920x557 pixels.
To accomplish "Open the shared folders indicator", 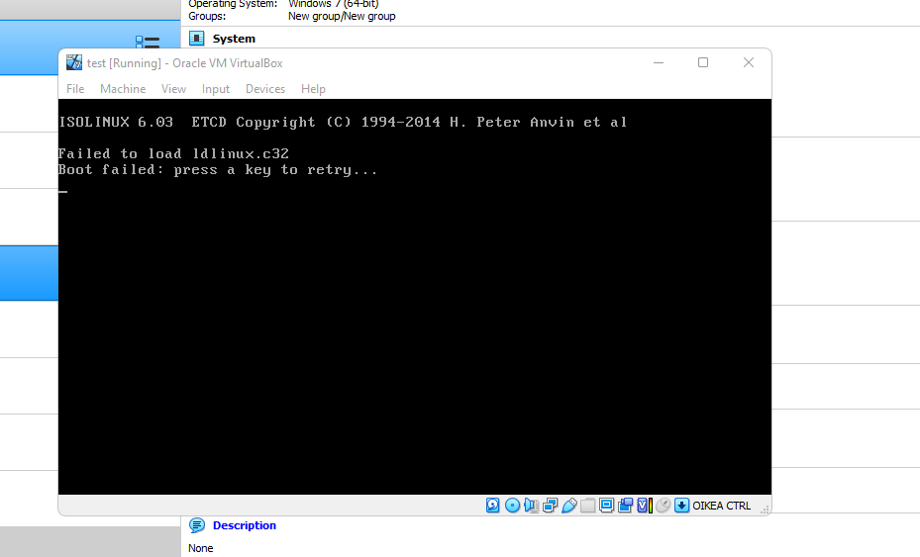I will click(x=587, y=506).
